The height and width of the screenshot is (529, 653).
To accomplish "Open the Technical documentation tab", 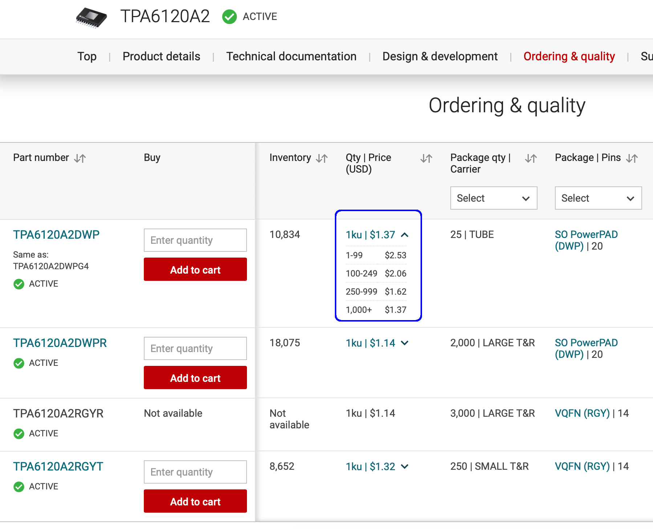I will (x=291, y=56).
